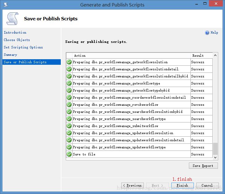The width and height of the screenshot is (225, 194).
Task: Open the Introduction step
Action: point(15,32)
